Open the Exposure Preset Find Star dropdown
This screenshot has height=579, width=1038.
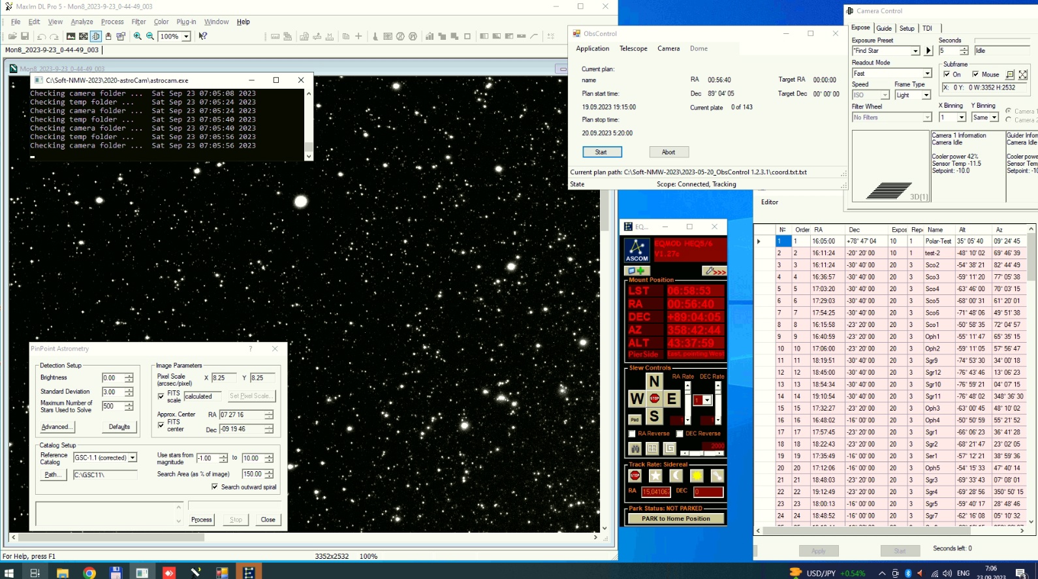click(x=915, y=51)
